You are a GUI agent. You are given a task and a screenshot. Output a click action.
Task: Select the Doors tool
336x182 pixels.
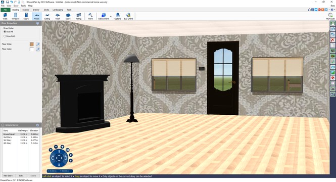pos(26,16)
